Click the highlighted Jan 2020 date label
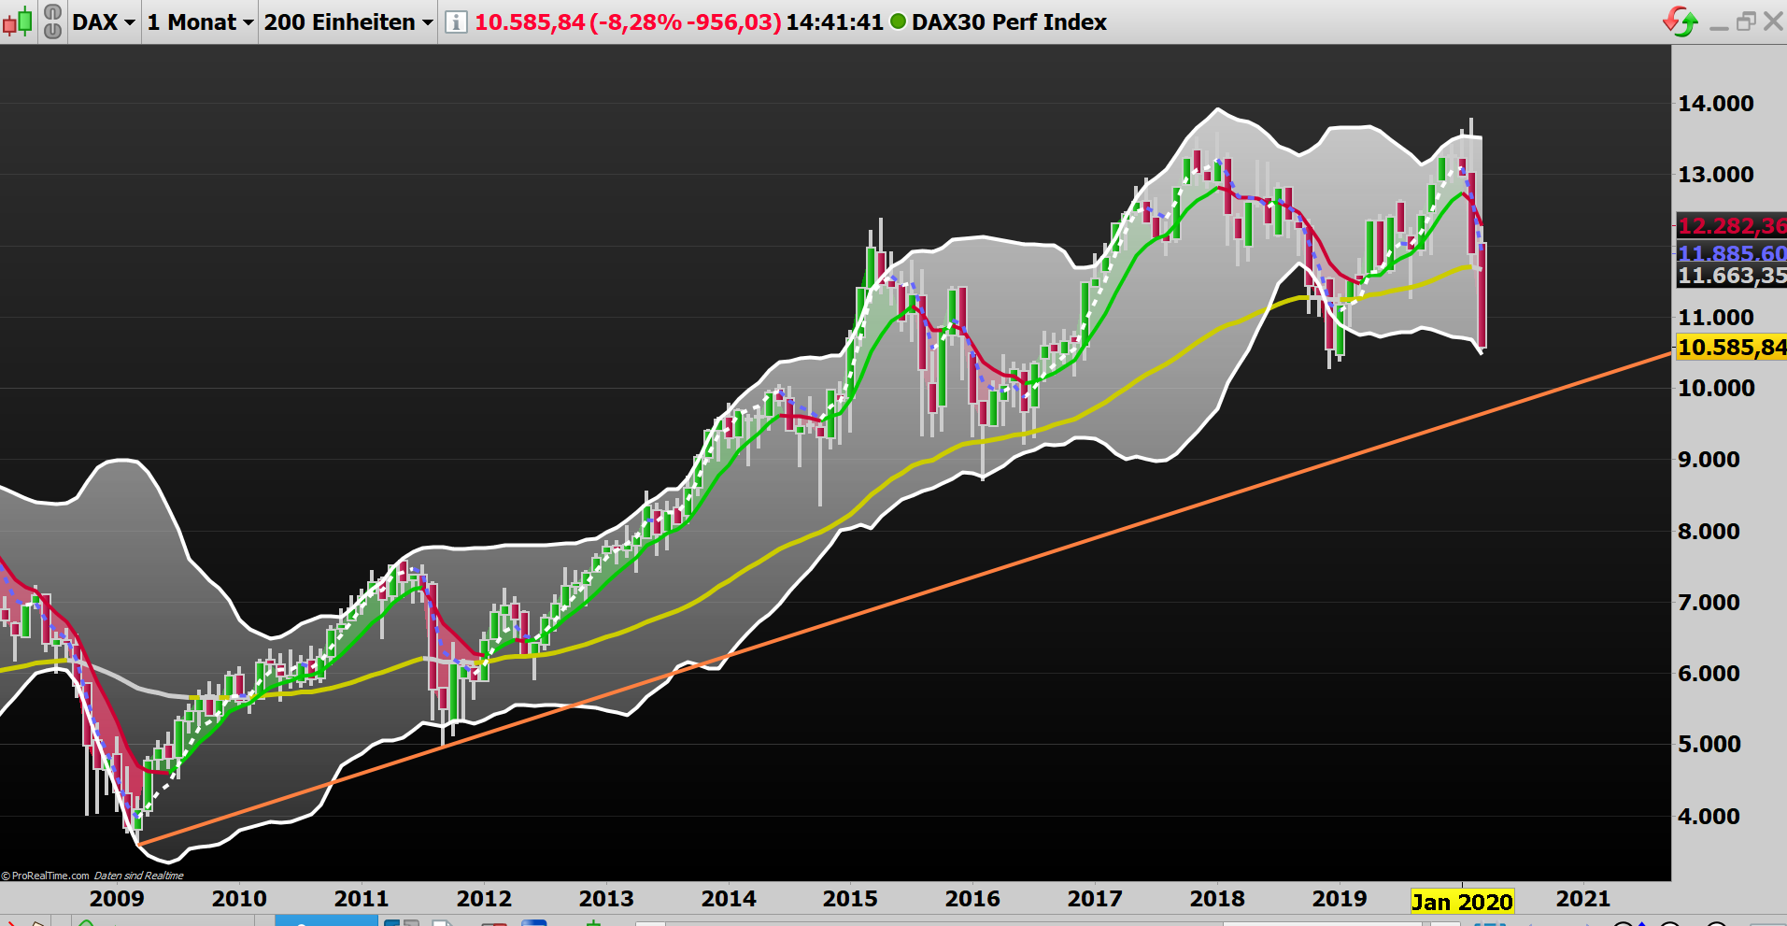 [1461, 901]
